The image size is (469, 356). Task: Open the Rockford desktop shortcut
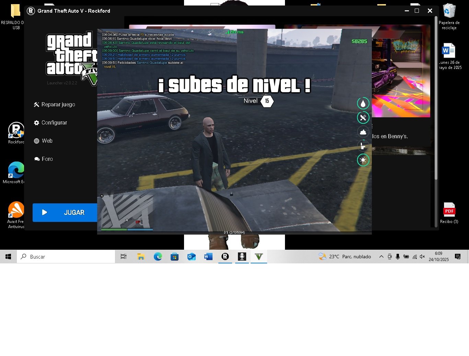(x=16, y=133)
